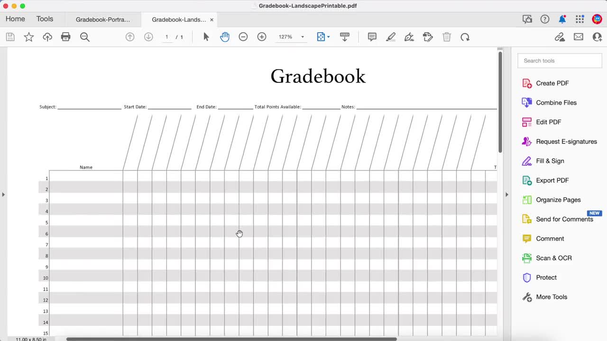Image resolution: width=607 pixels, height=341 pixels.
Task: Print the gradebook PDF
Action: [x=66, y=36]
